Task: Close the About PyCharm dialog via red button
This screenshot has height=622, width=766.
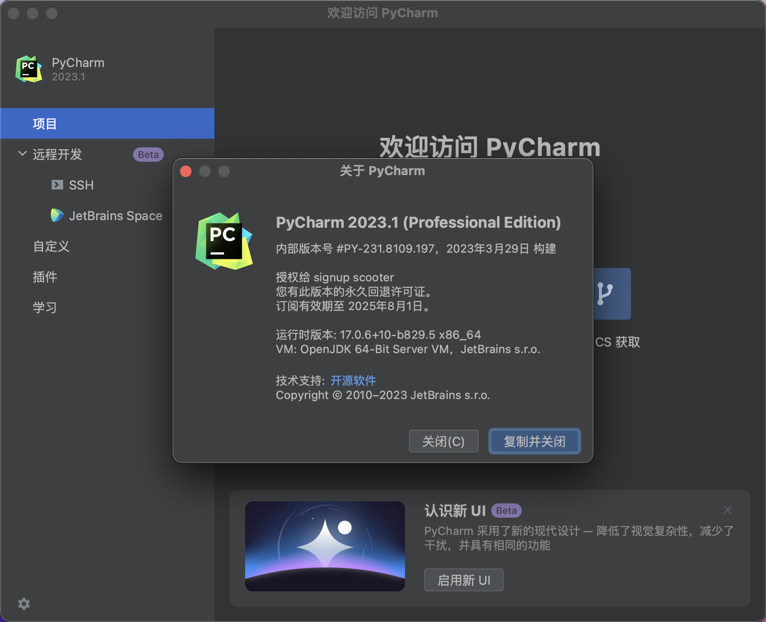Action: coord(186,171)
